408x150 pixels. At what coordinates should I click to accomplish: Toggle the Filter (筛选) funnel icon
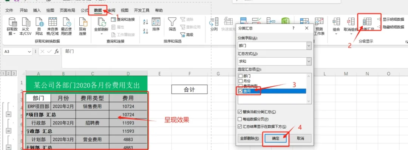click(x=172, y=21)
